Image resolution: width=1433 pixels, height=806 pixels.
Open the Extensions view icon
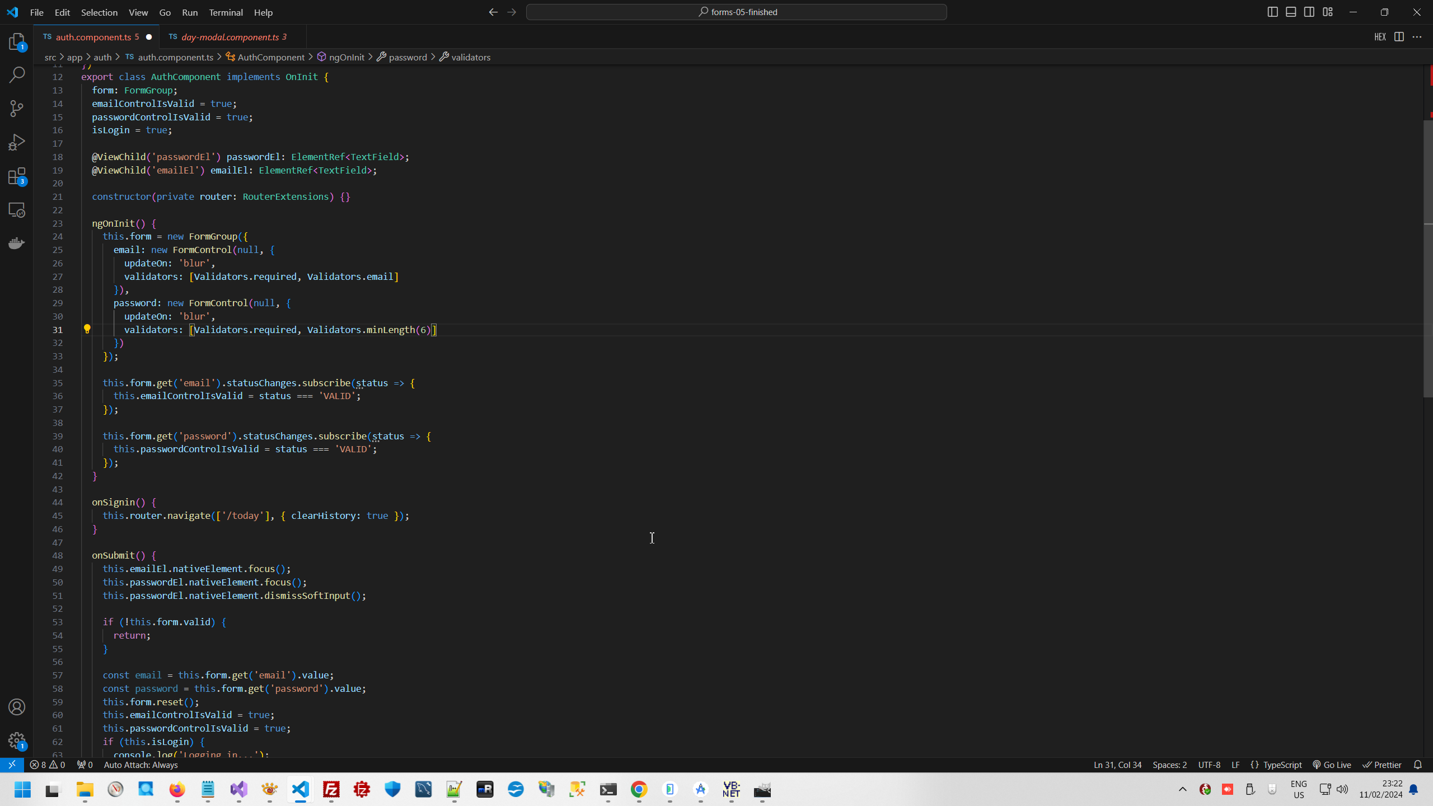(x=17, y=176)
